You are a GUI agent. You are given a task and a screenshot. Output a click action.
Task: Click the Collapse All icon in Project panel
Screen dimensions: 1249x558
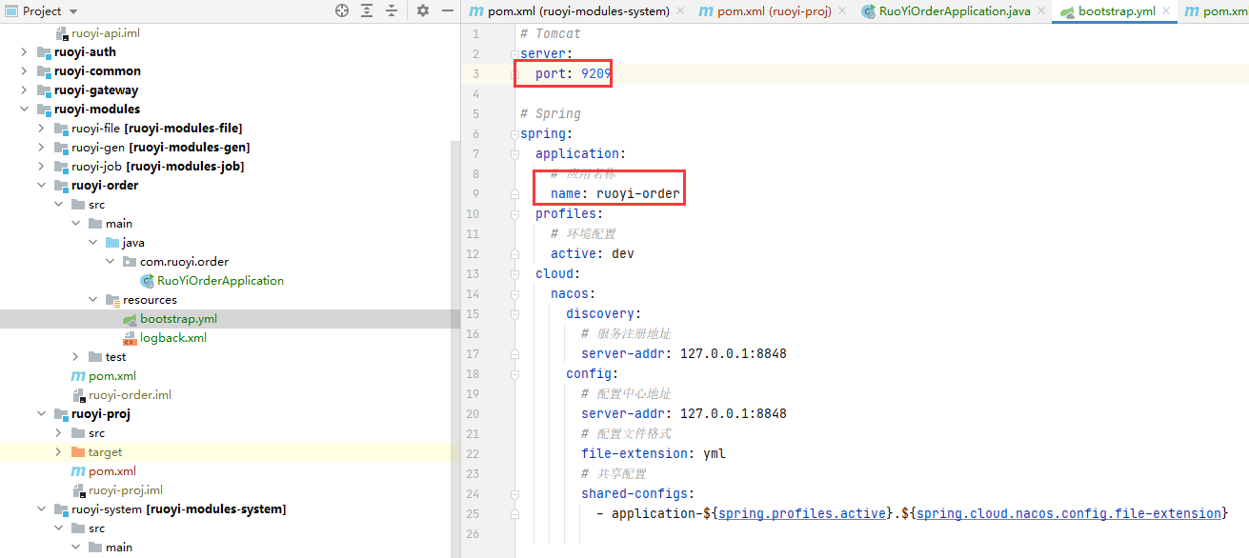pos(392,10)
